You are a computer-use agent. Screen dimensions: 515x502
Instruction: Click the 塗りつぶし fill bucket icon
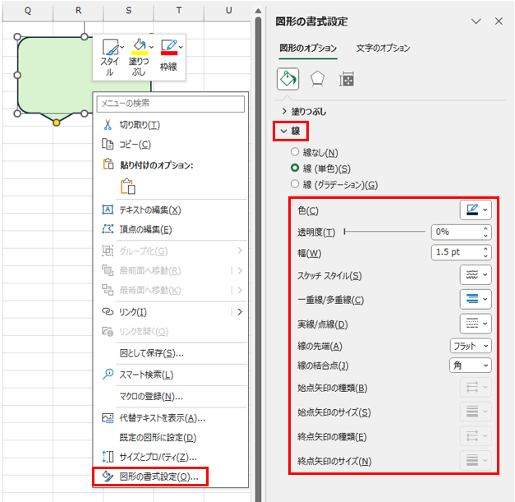tap(140, 44)
